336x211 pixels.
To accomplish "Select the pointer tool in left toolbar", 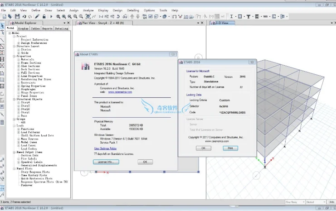I will click(2, 26).
